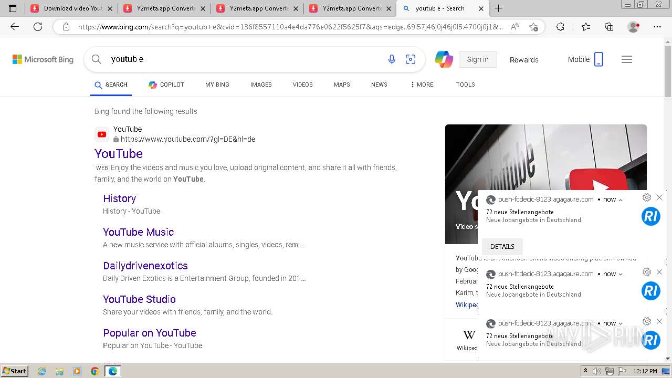Click the search magnifier icon in Bing box
Screen dimensions: 672x378
(97, 59)
